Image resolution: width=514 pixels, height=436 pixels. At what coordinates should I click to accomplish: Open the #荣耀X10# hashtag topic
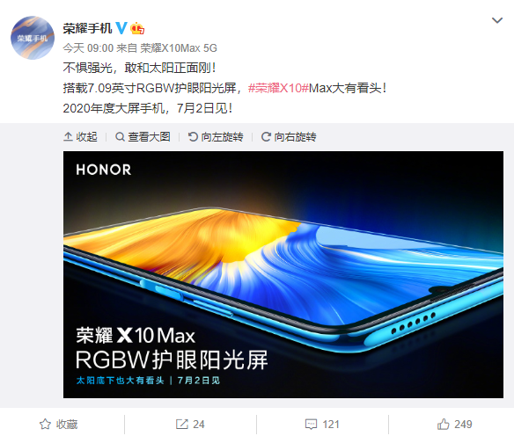(x=278, y=88)
